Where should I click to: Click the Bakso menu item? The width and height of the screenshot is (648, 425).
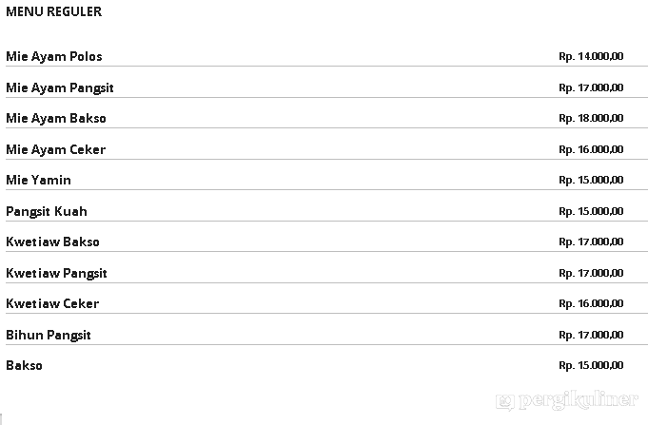tap(25, 365)
